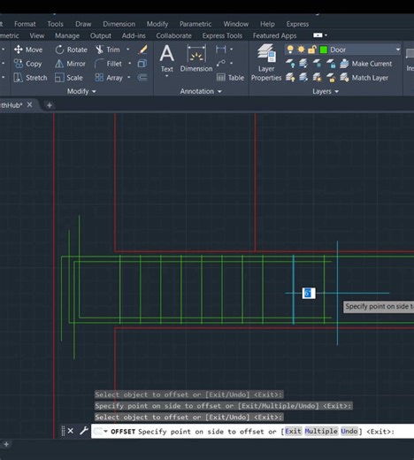Image resolution: width=414 pixels, height=460 pixels.
Task: Add a new drawing tab
Action: coord(50,105)
